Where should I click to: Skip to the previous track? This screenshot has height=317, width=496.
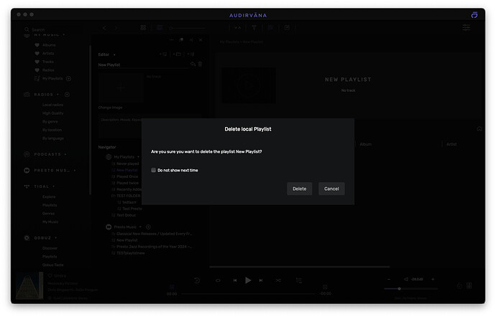point(235,280)
